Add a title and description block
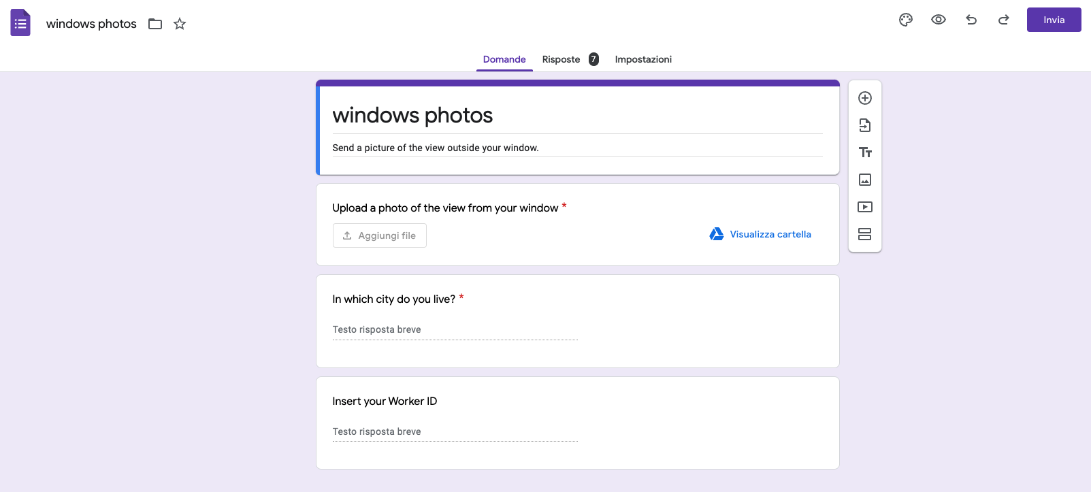Screen dimensions: 1091x492 pyautogui.click(x=865, y=152)
